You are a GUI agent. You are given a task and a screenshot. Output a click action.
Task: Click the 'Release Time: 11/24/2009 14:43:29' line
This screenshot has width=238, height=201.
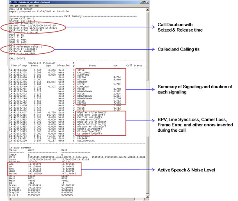click(33, 28)
